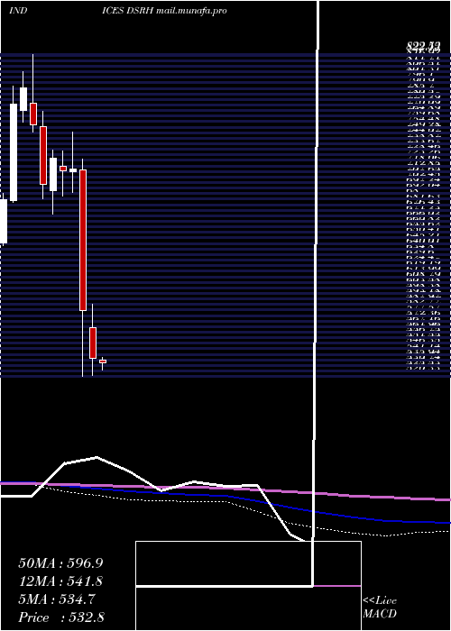Click the tall white candlestick next to the left edge
451x631 pixels.
pos(14,152)
